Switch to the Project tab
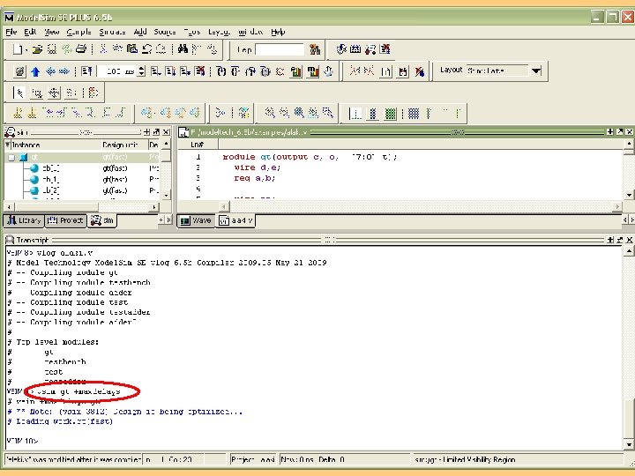 pos(65,220)
